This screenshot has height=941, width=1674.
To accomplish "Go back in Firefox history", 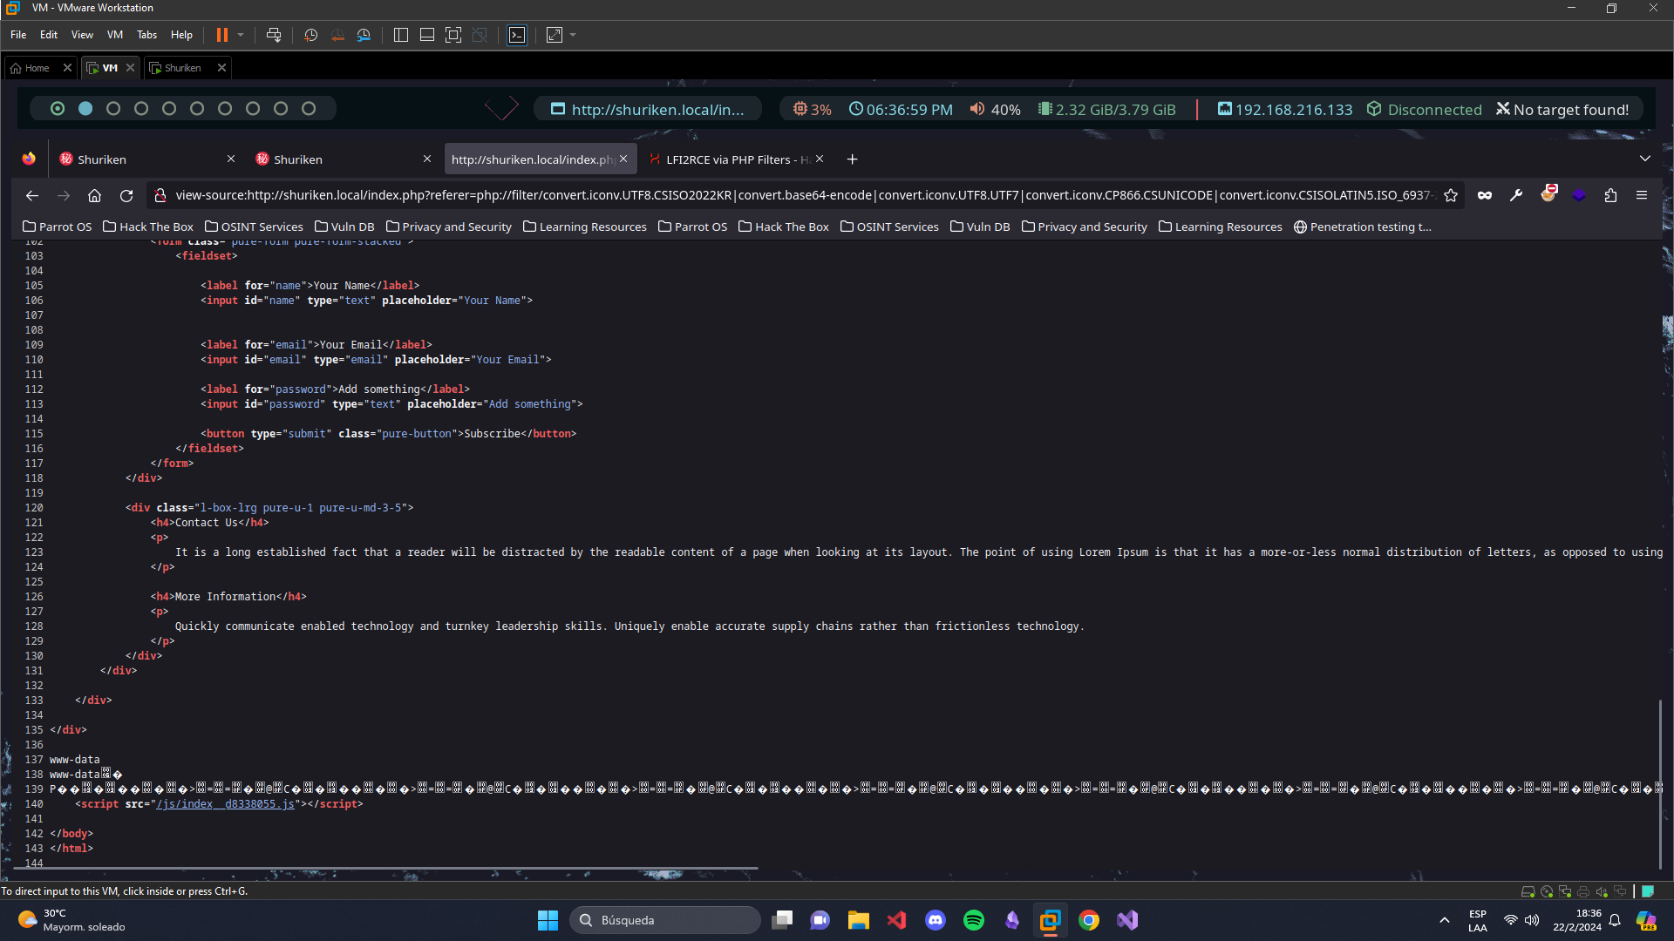I will (x=32, y=195).
